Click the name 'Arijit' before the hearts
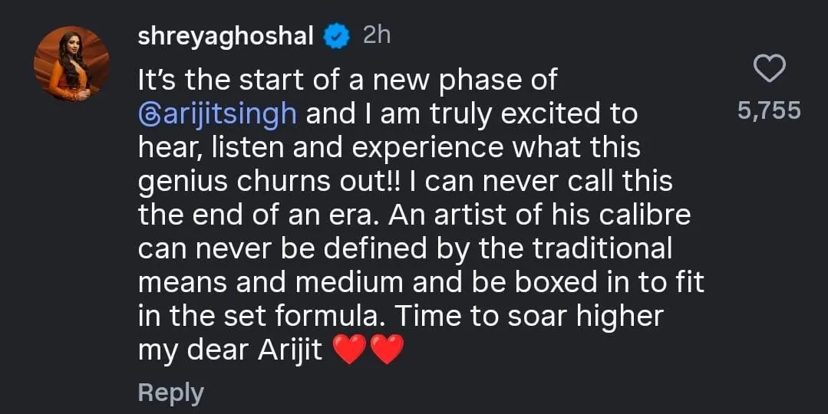This screenshot has height=414, width=828. [x=290, y=350]
